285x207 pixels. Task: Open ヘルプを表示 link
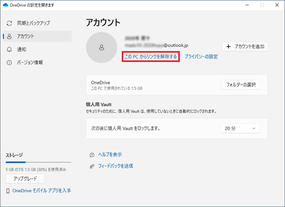click(110, 155)
